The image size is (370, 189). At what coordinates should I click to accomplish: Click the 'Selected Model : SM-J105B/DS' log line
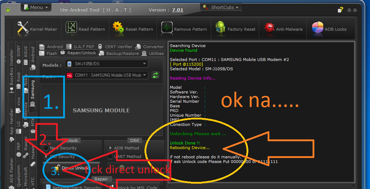[x=201, y=69]
